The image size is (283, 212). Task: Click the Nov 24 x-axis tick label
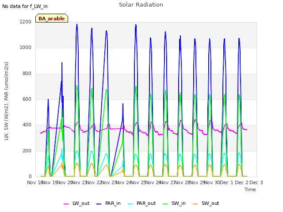pos(123,182)
